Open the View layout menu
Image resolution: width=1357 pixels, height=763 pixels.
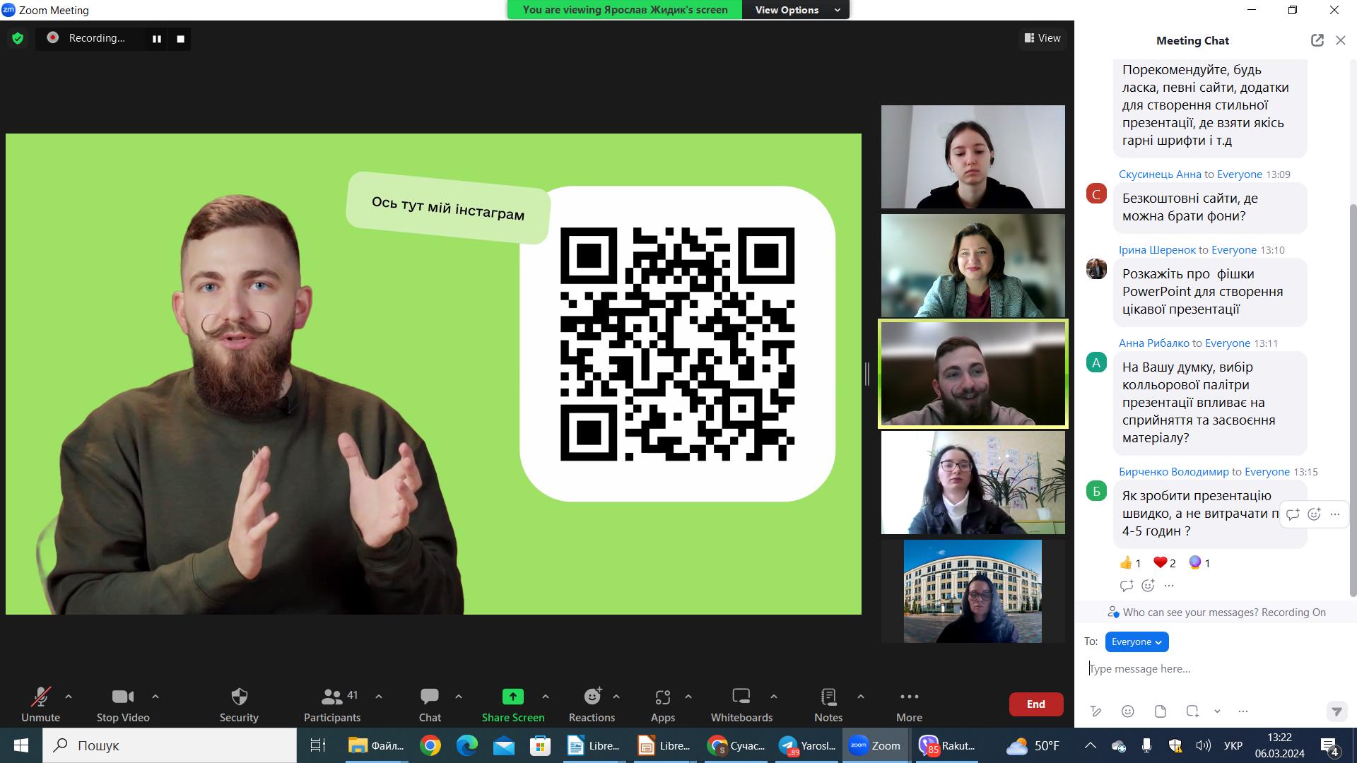coord(1042,38)
